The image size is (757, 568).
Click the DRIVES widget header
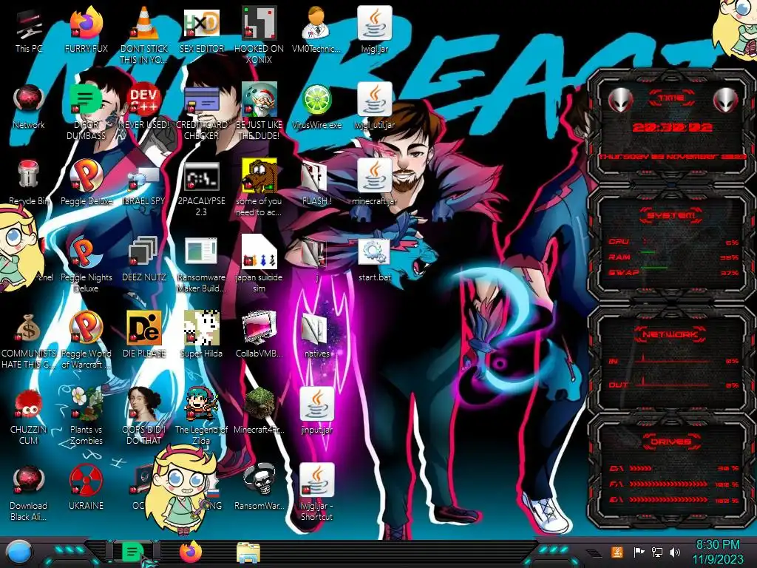[671, 442]
